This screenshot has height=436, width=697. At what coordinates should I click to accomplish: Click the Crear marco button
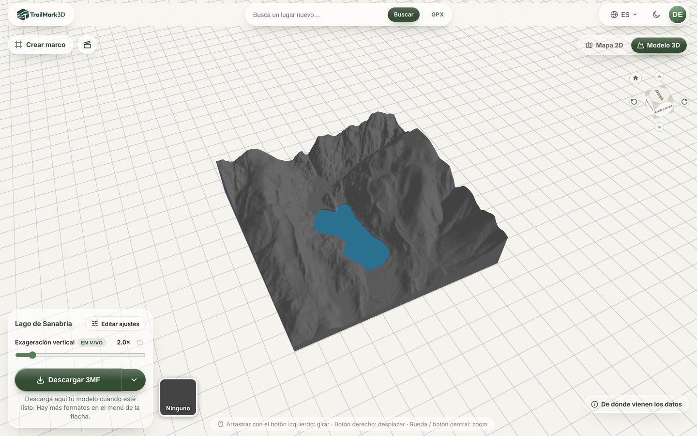[x=41, y=45]
